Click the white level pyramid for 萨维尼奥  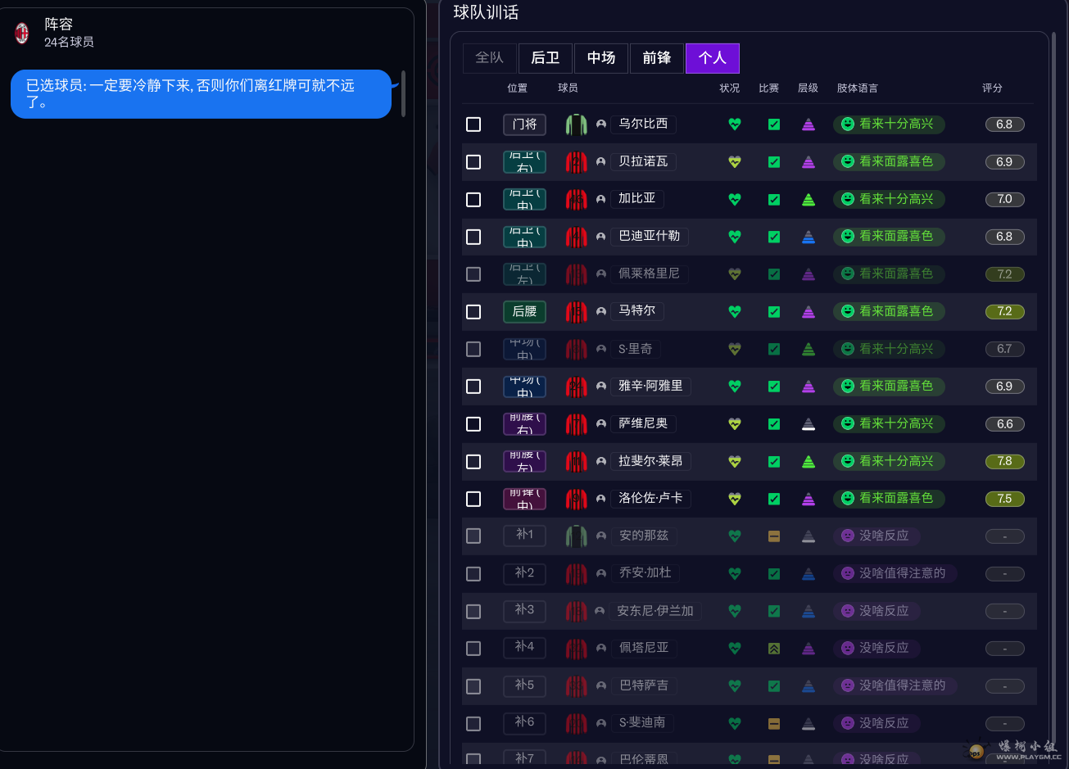[x=809, y=423]
